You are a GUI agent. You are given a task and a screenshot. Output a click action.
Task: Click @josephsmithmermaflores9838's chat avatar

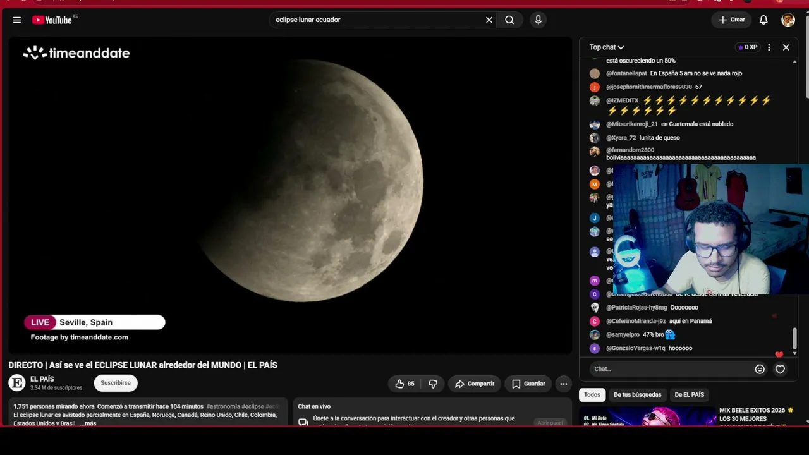[595, 87]
